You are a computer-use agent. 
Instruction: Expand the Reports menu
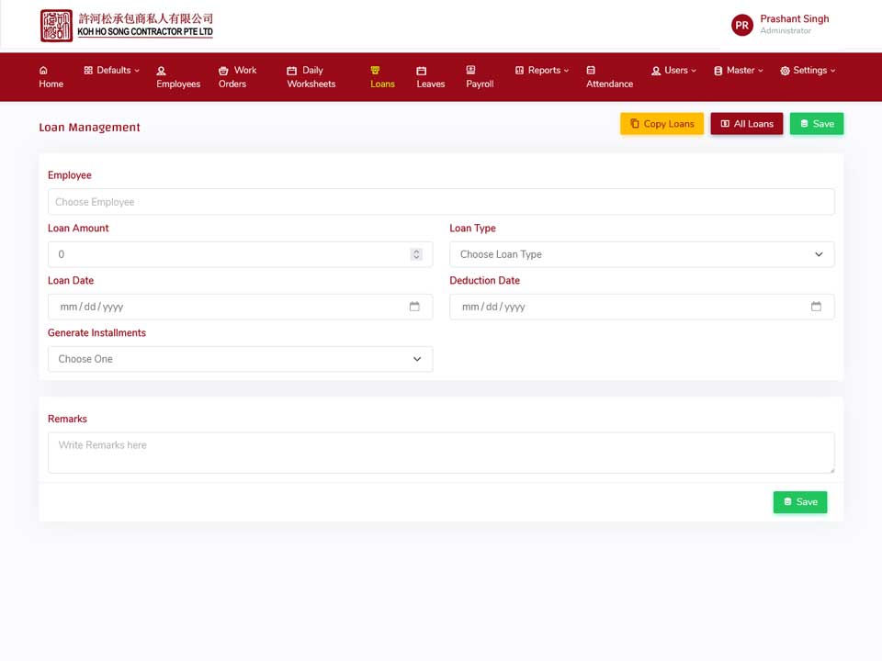542,71
